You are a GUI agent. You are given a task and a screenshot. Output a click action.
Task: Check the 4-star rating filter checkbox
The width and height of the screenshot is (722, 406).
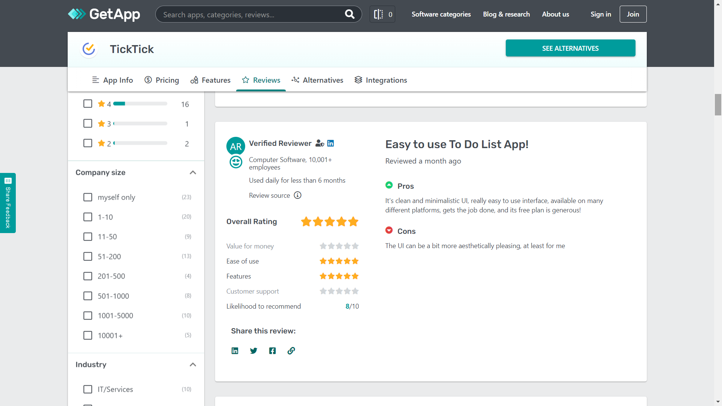coord(88,103)
